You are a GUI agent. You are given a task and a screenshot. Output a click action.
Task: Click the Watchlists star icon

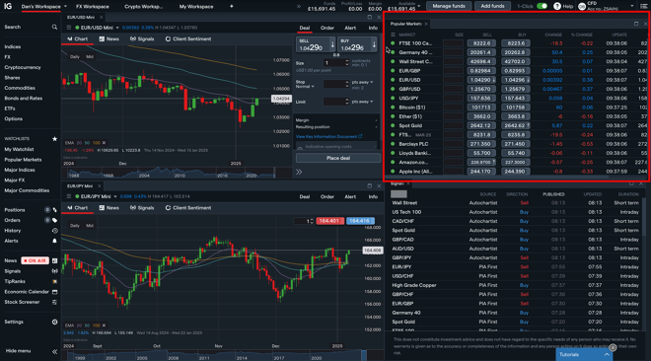point(54,139)
